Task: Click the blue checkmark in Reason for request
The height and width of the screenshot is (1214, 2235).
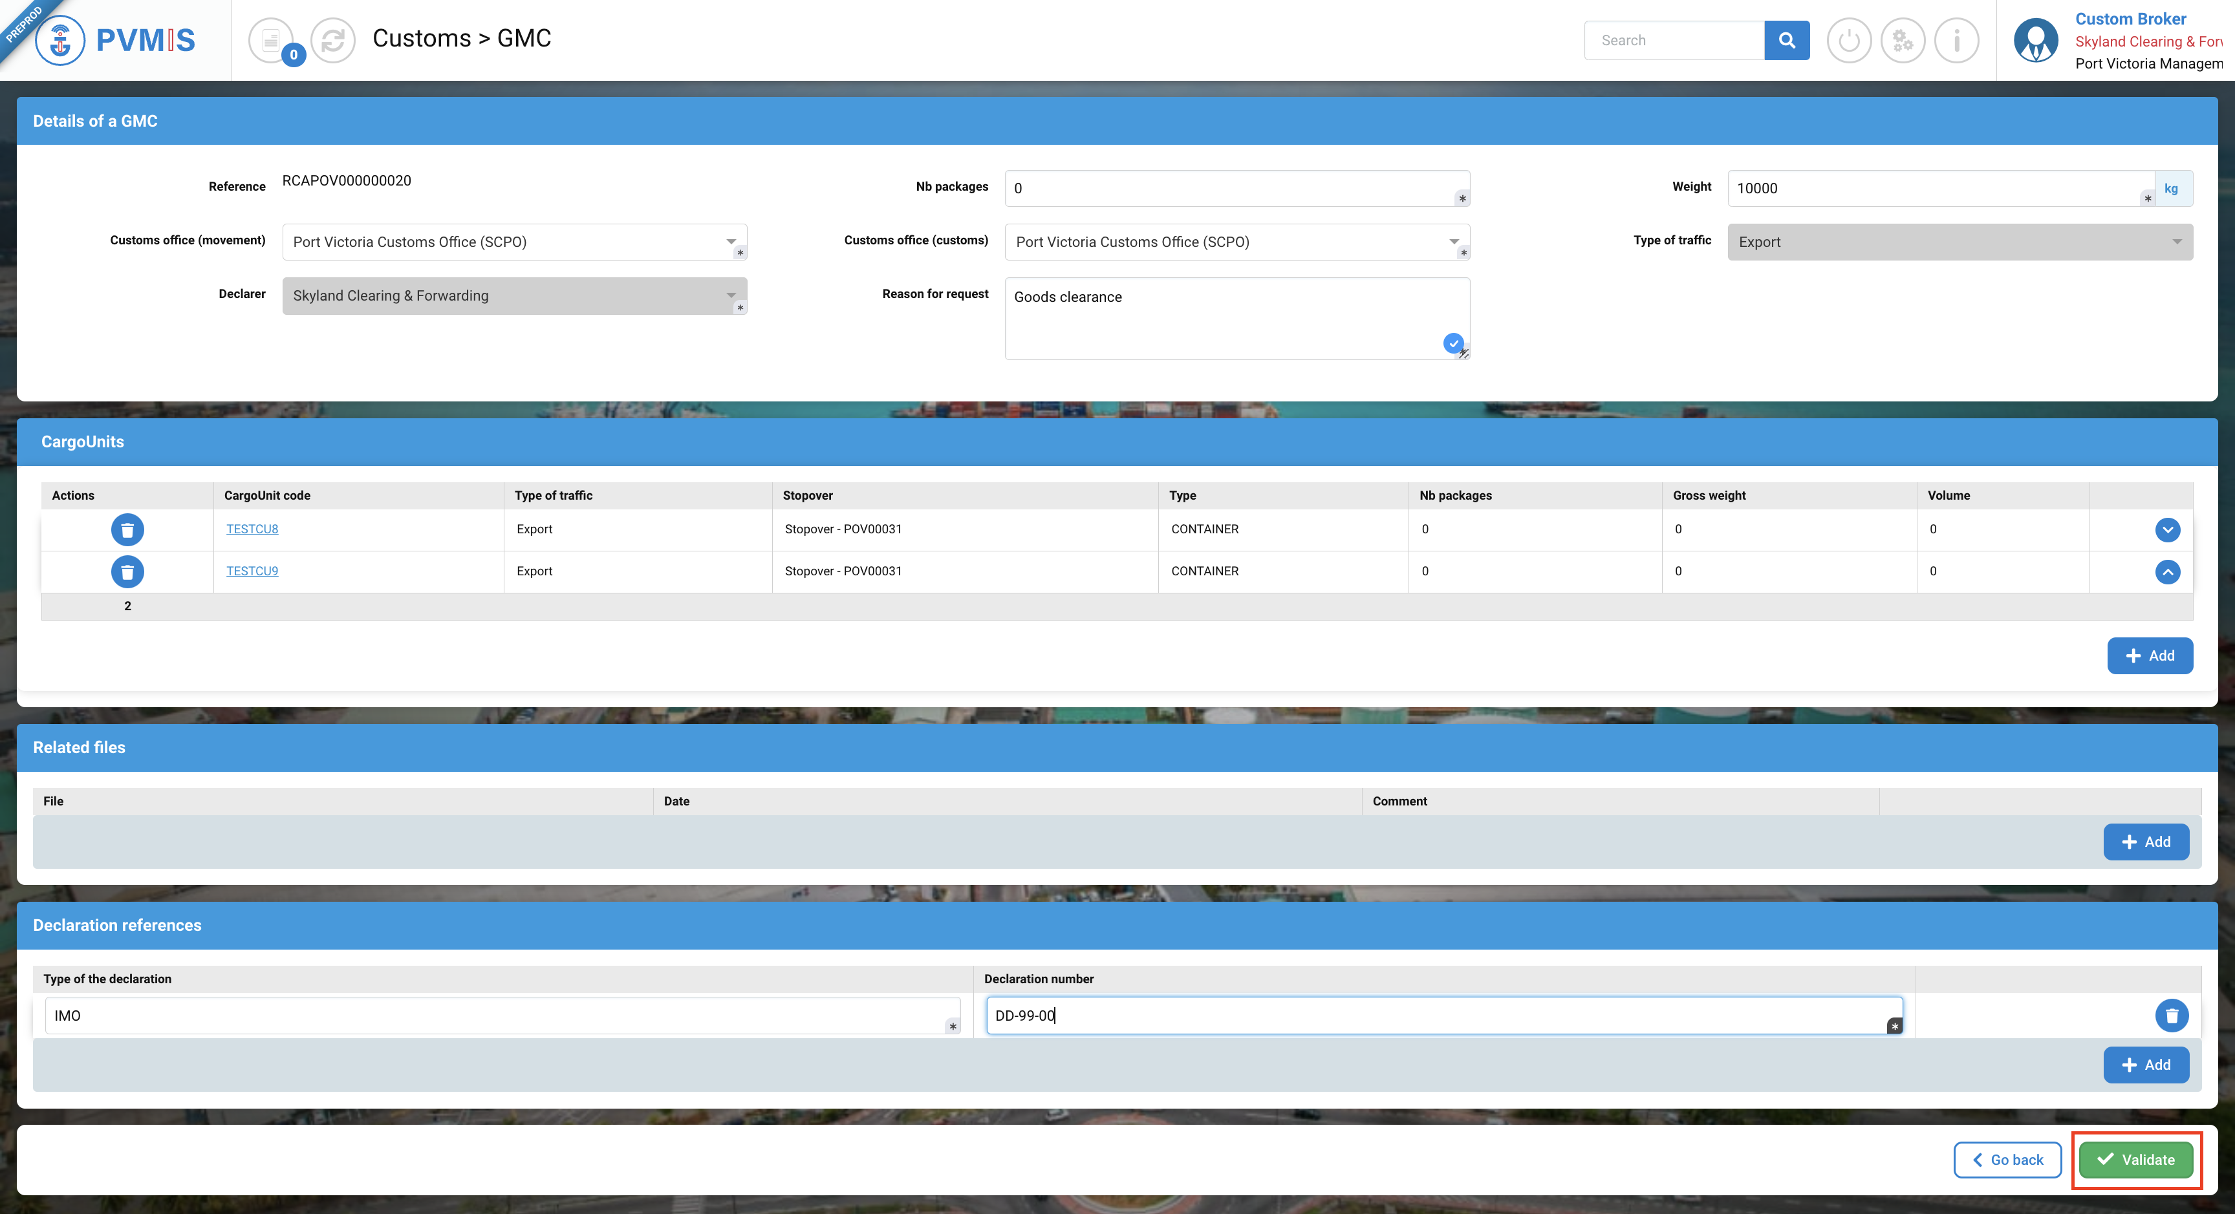Action: coord(1452,343)
